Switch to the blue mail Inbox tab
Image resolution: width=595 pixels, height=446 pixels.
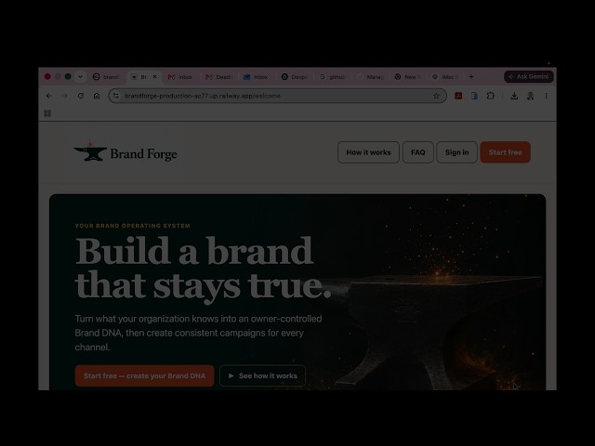pyautogui.click(x=257, y=77)
